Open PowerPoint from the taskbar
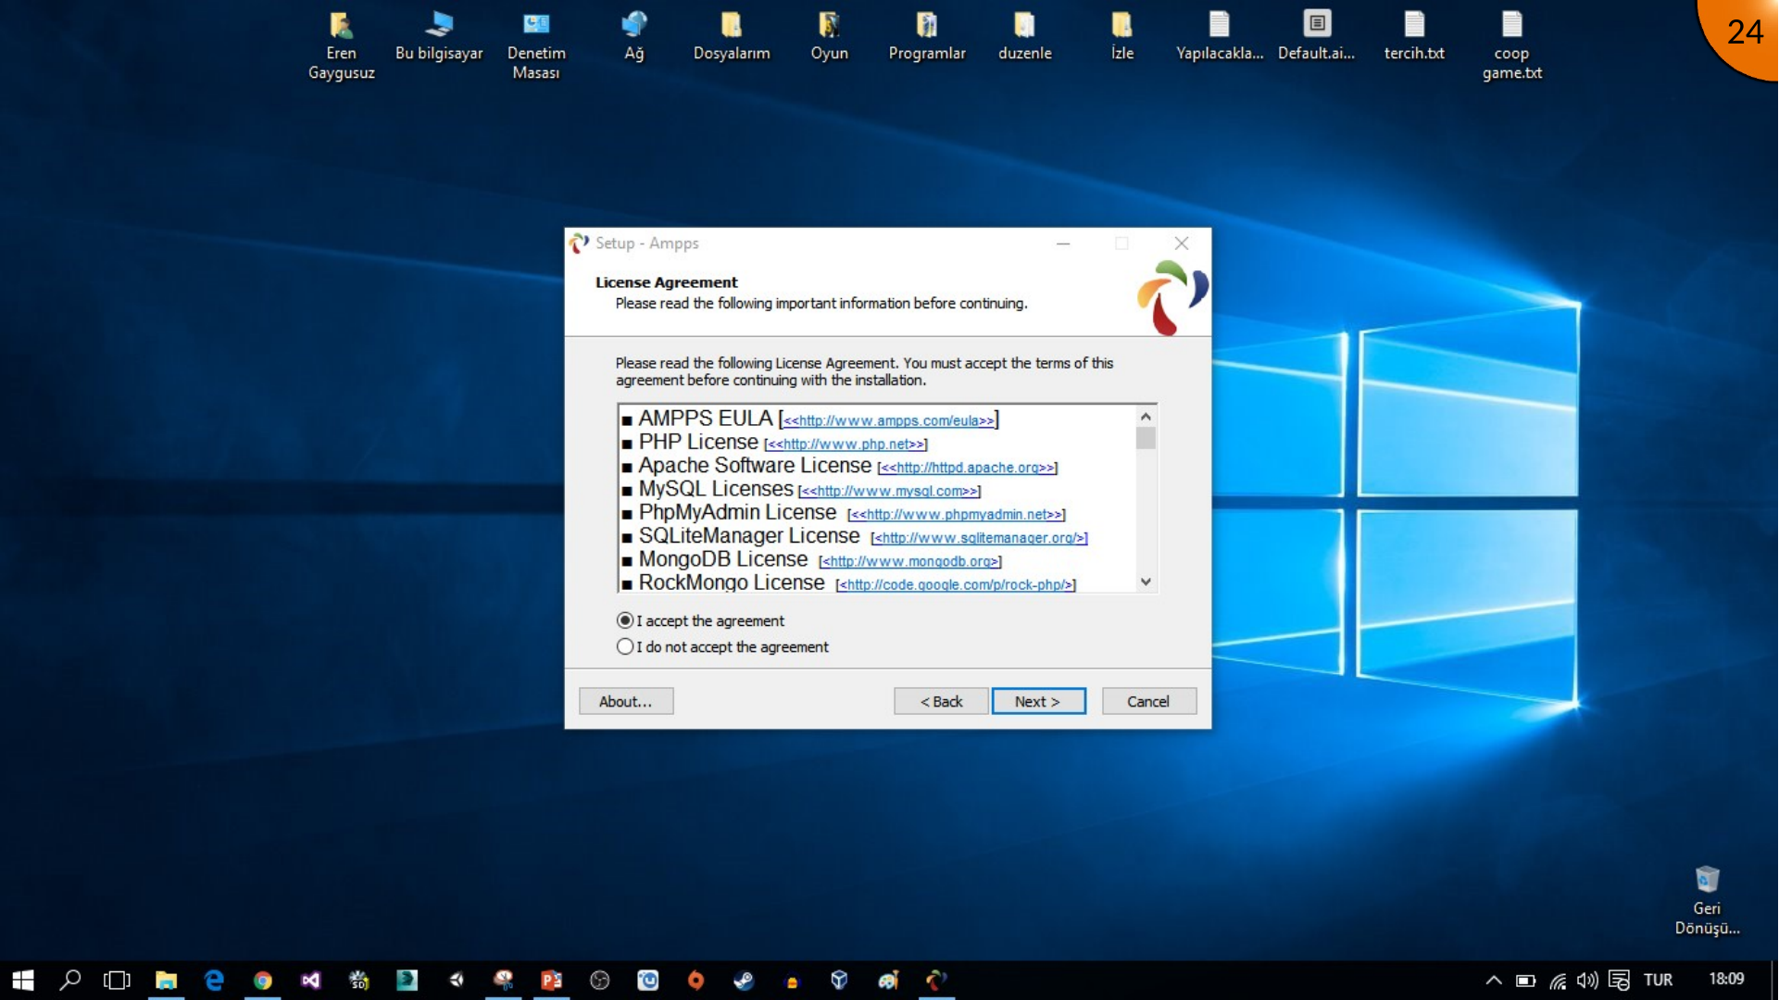Screen dimensions: 1779x1000 552,980
